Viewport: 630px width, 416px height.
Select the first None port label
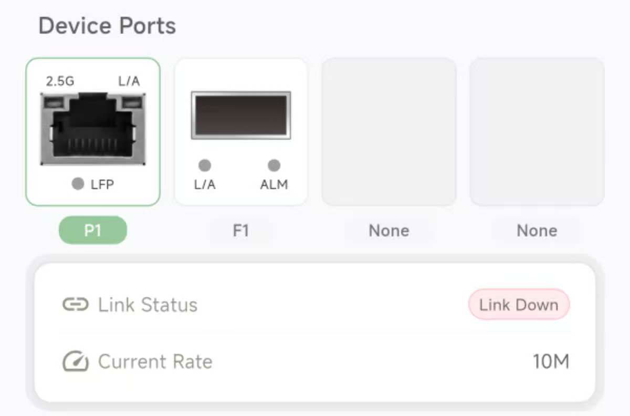(388, 231)
